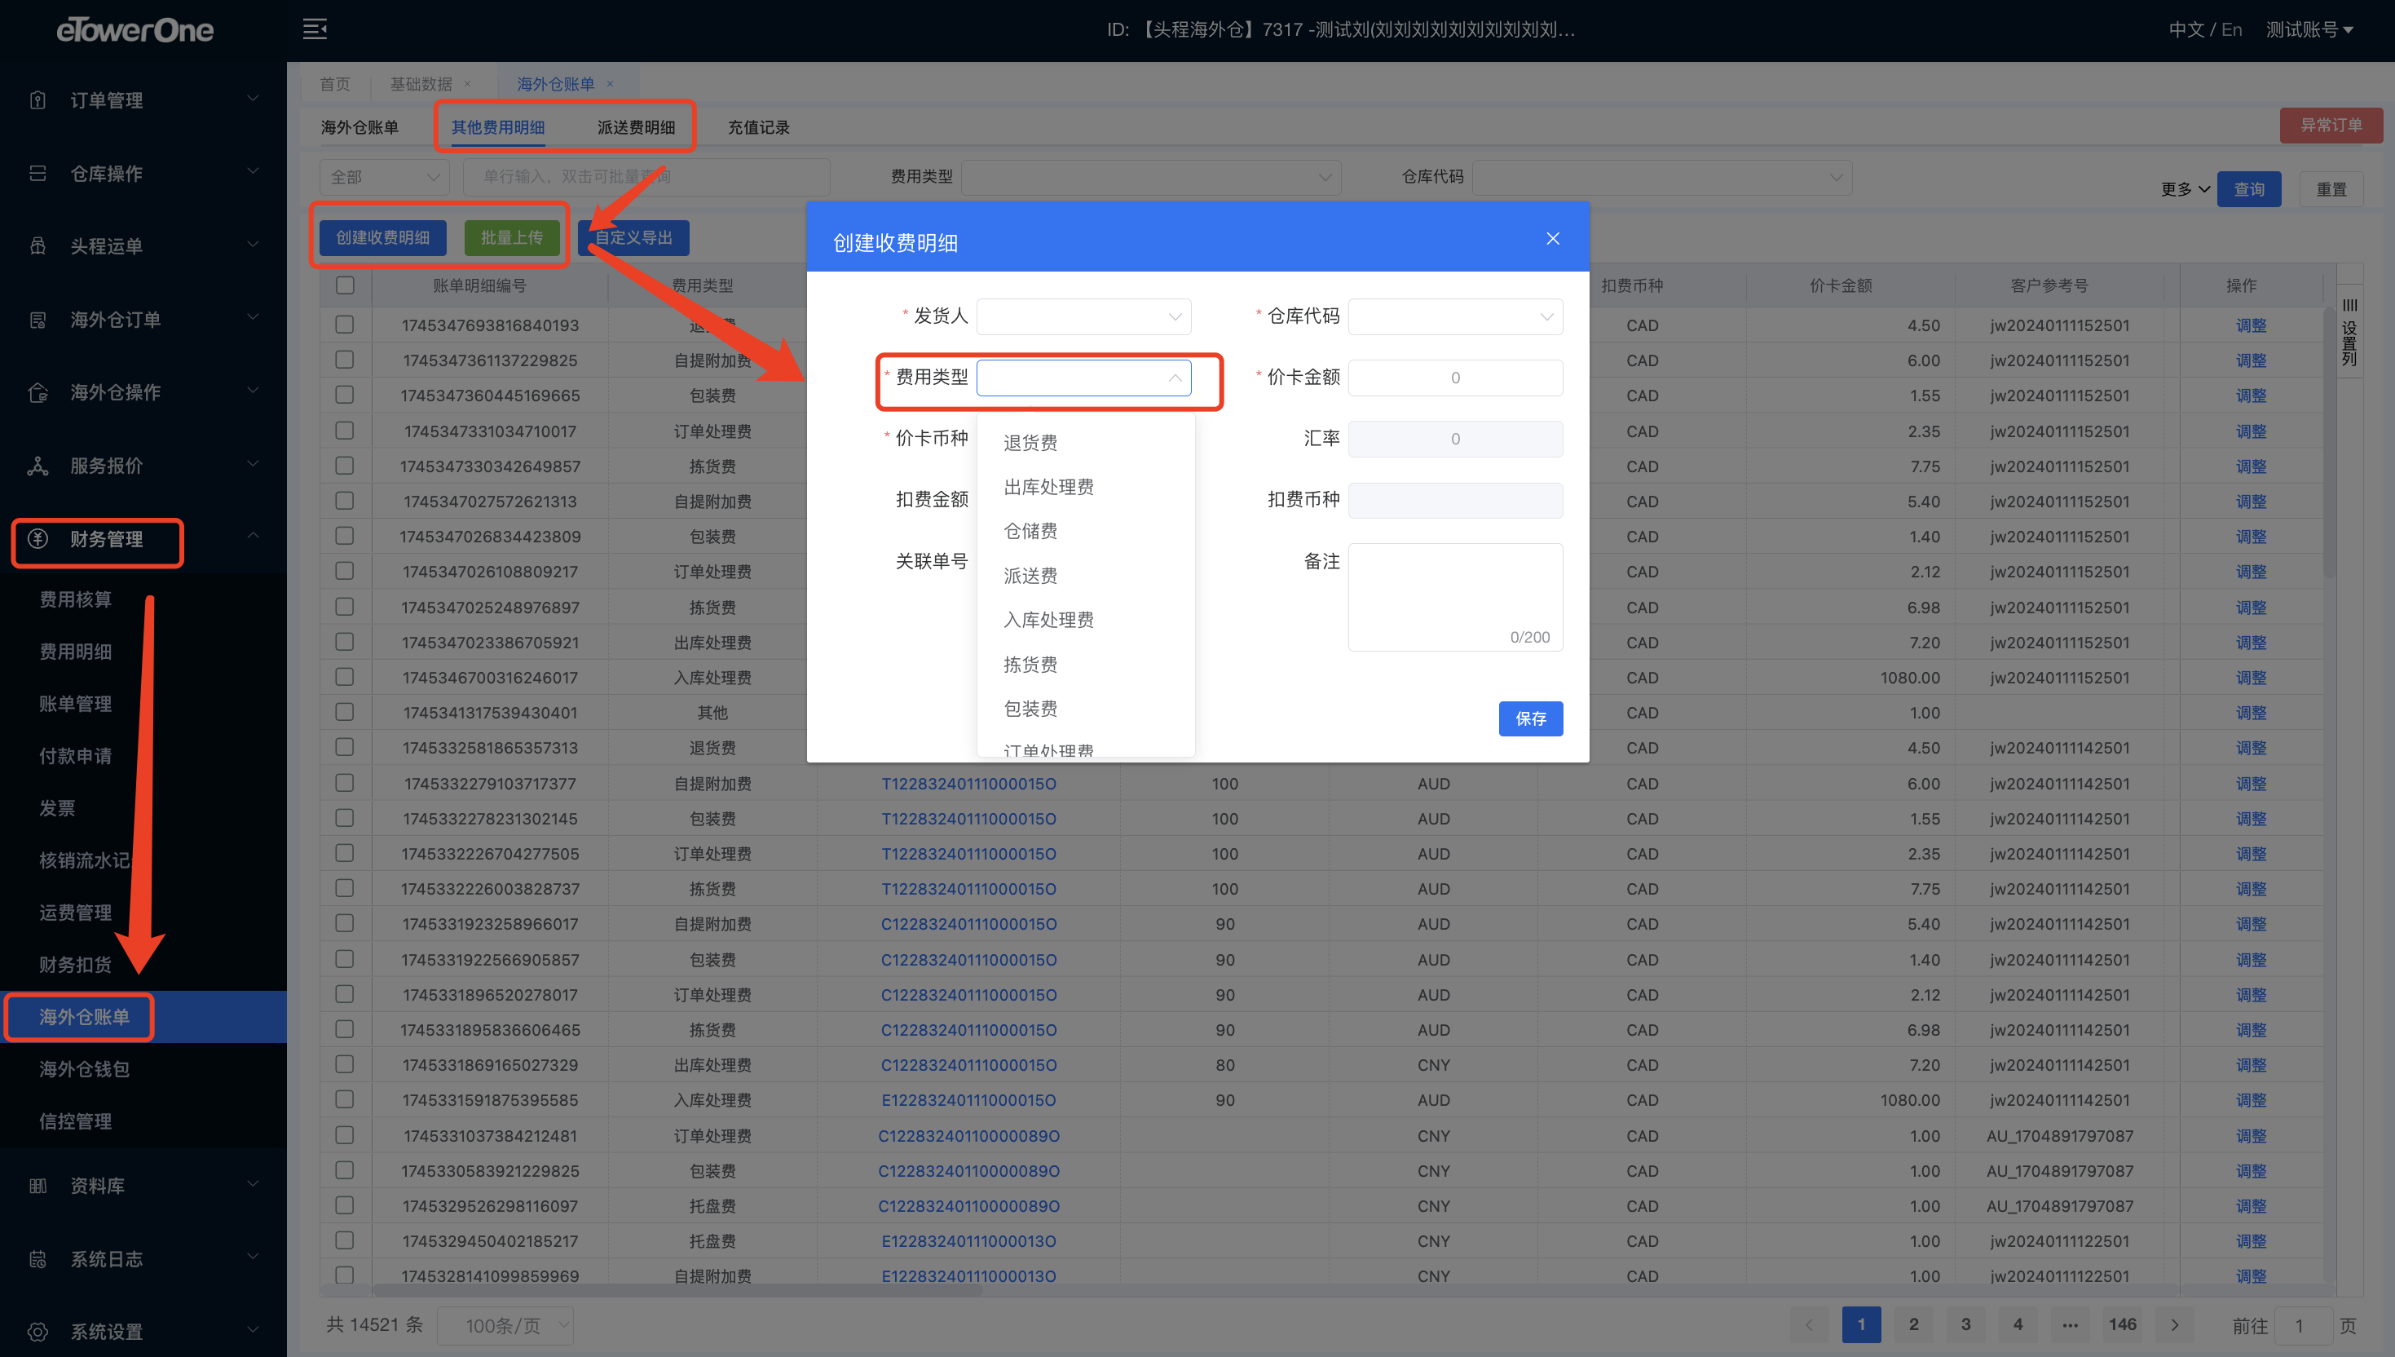Select 仓储费 from the fee type list

point(1085,531)
